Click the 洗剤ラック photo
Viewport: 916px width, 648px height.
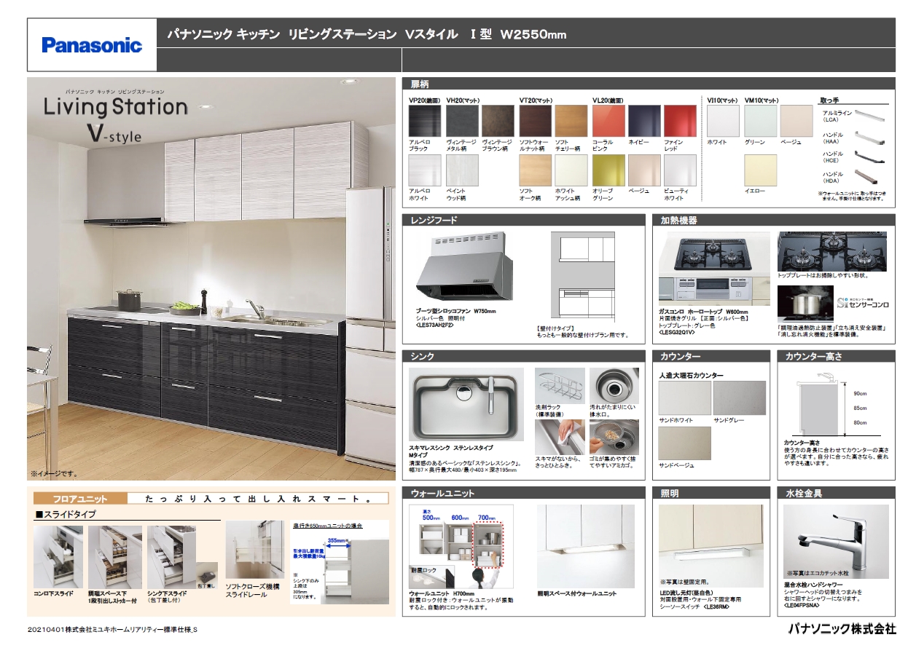coord(560,386)
